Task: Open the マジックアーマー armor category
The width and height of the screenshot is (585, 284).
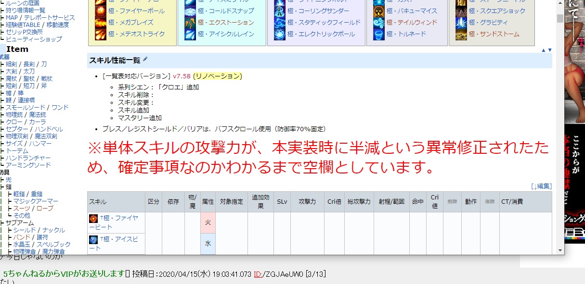Action: tap(36, 201)
